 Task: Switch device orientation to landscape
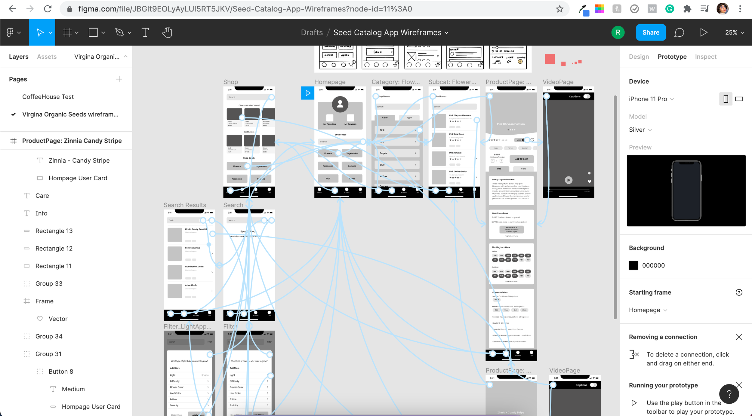click(x=739, y=99)
